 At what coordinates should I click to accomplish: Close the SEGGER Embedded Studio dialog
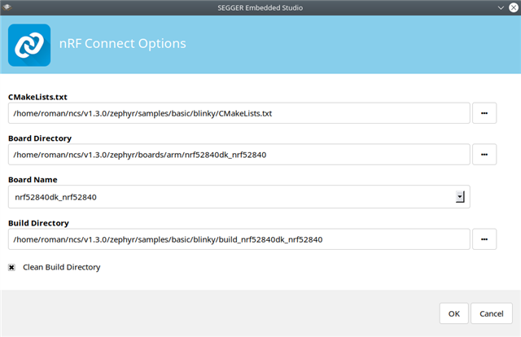pos(514,7)
